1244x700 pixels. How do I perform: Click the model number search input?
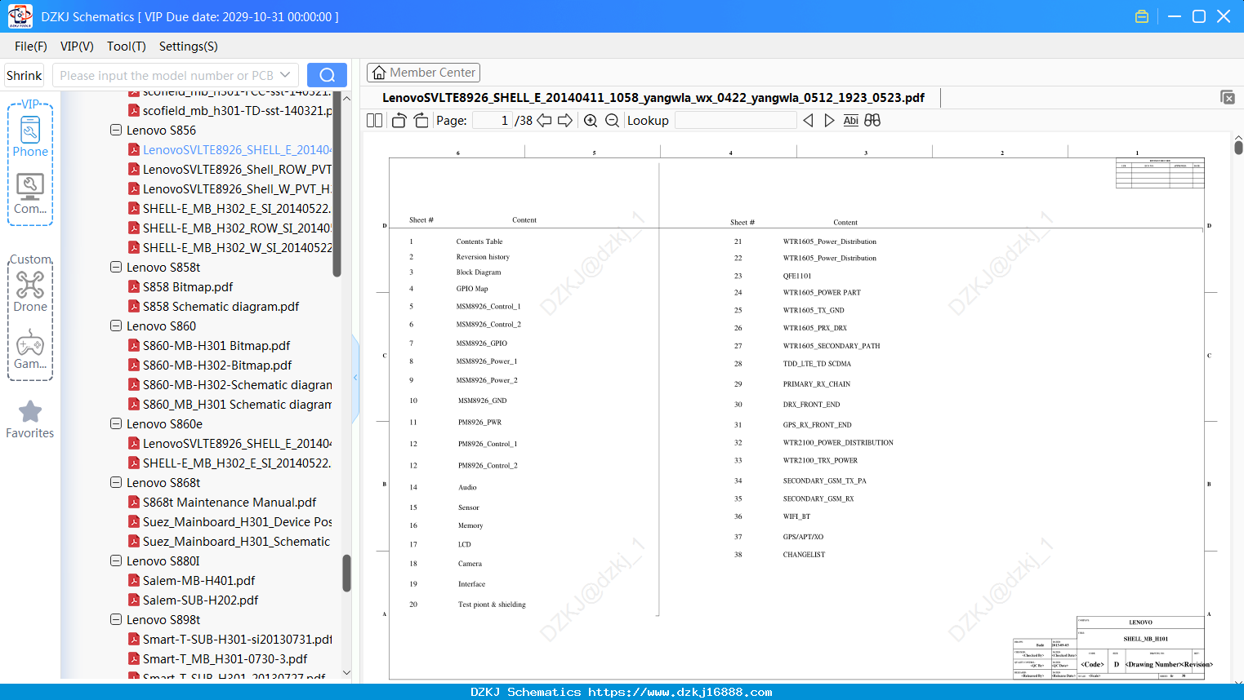pos(167,75)
